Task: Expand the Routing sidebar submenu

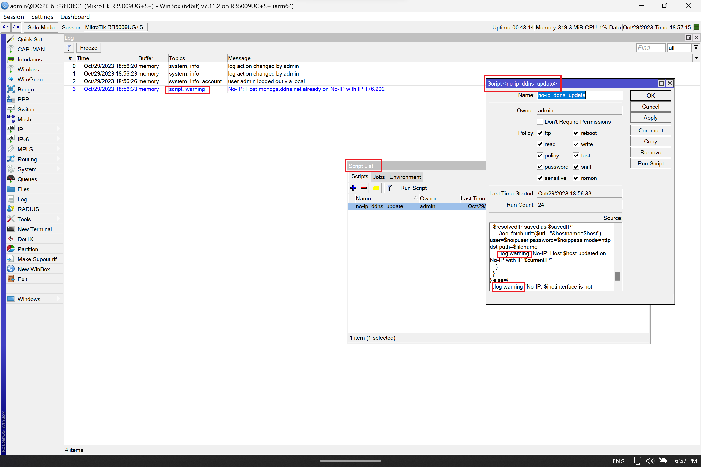Action: (x=58, y=159)
